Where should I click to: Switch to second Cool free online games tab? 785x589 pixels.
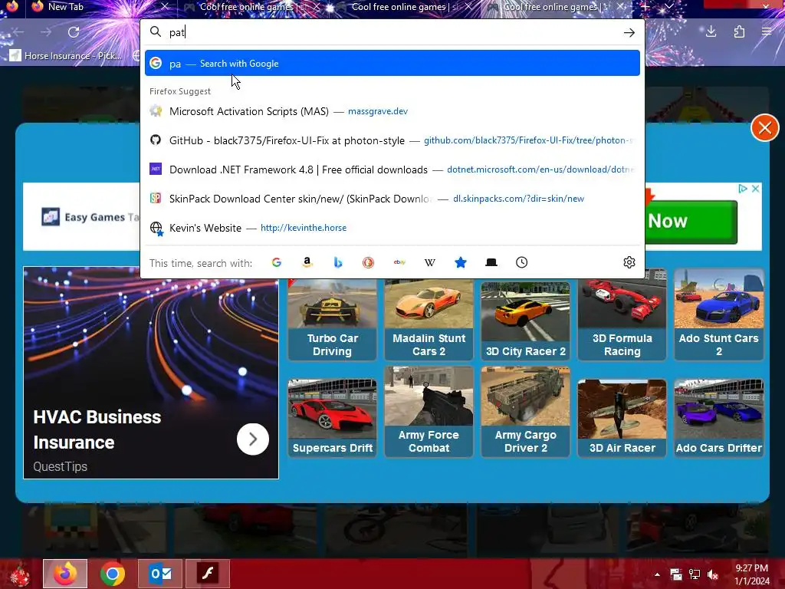(x=403, y=6)
